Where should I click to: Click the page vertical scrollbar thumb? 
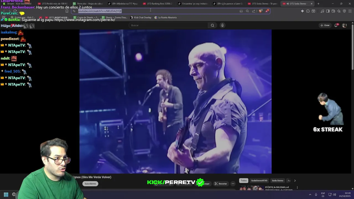point(352,47)
